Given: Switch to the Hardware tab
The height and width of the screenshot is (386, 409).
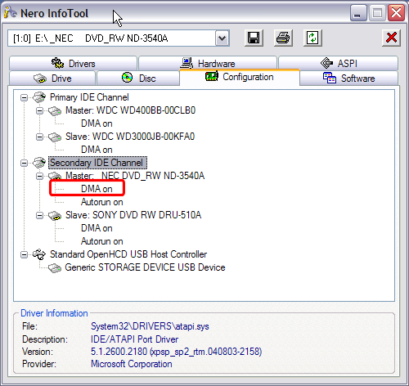Looking at the screenshot, I should [208, 63].
